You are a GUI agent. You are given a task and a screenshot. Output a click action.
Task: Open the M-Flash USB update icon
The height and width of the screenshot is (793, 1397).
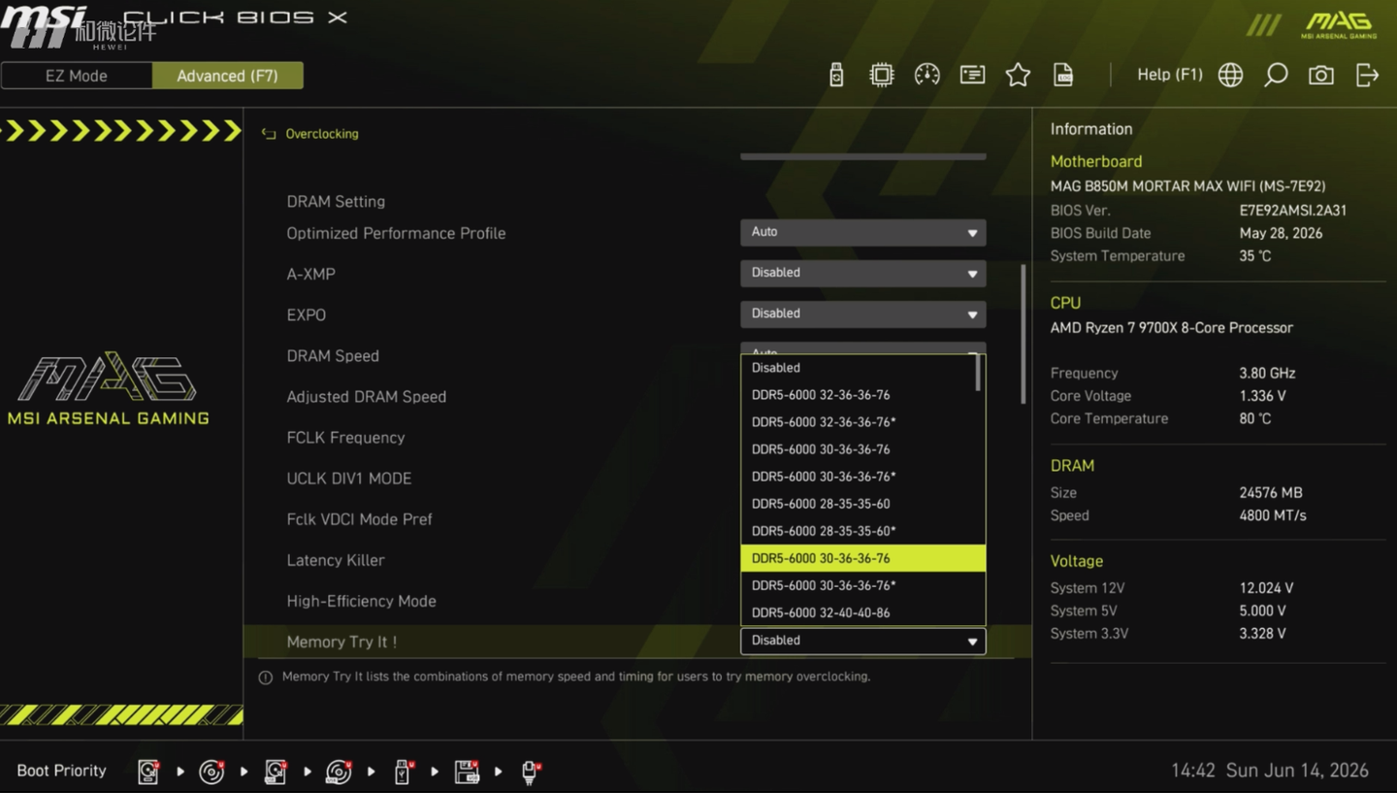point(836,75)
